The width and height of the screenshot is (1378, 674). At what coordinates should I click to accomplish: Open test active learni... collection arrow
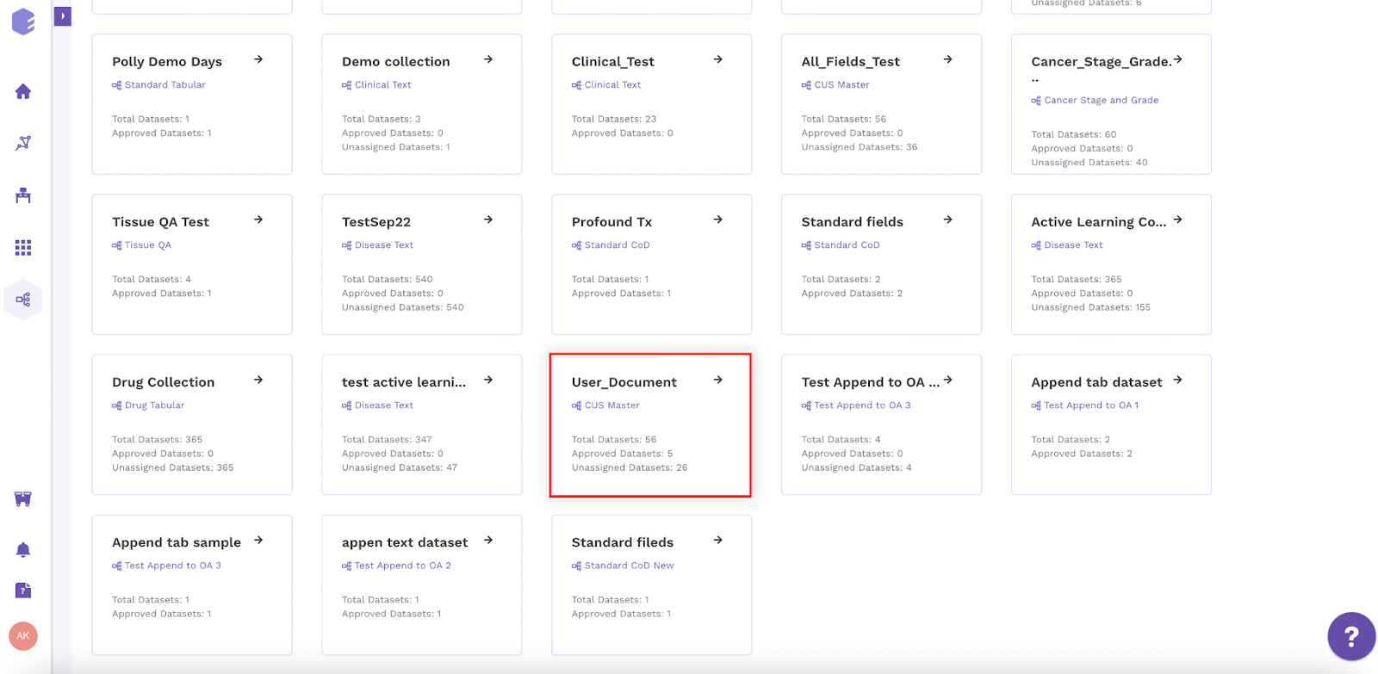[x=488, y=380]
